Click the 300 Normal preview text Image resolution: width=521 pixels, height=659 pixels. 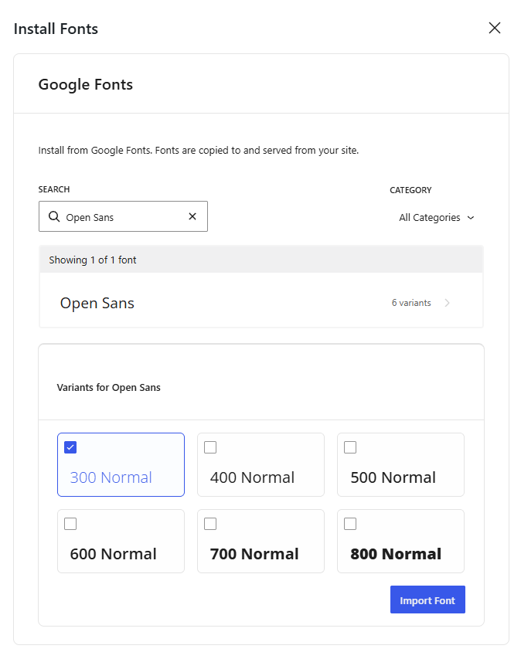coord(111,478)
